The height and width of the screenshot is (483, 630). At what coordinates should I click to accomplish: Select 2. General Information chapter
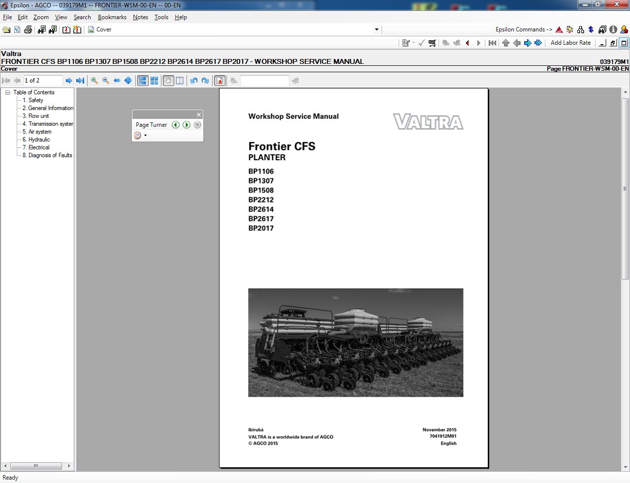[x=48, y=108]
